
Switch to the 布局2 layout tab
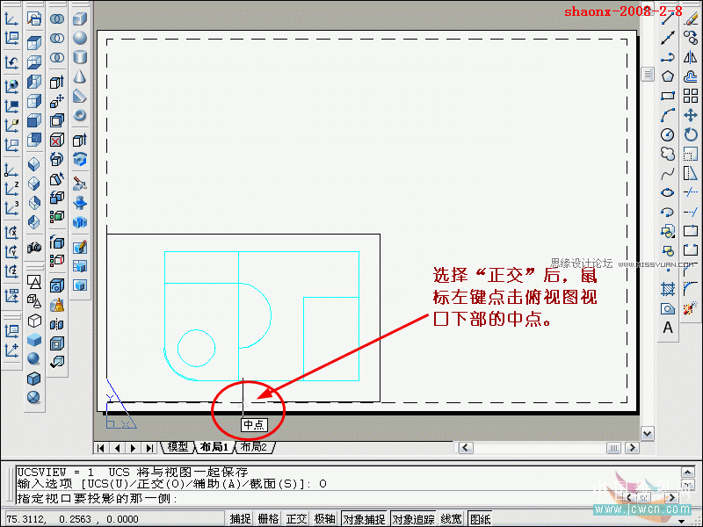pos(253,447)
